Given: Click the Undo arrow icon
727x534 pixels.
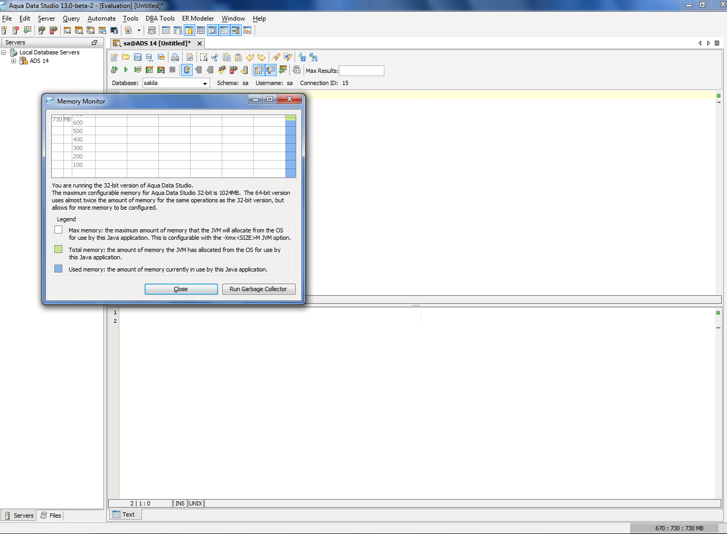Looking at the screenshot, I should [250, 58].
